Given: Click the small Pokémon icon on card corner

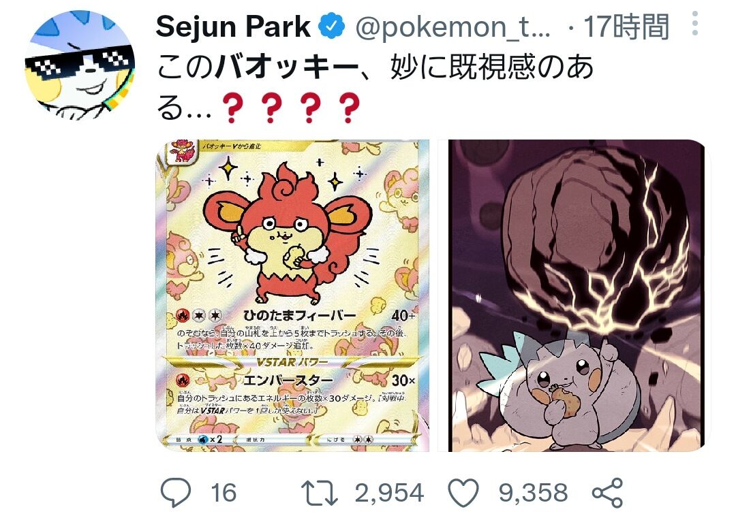Looking at the screenshot, I should point(183,152).
